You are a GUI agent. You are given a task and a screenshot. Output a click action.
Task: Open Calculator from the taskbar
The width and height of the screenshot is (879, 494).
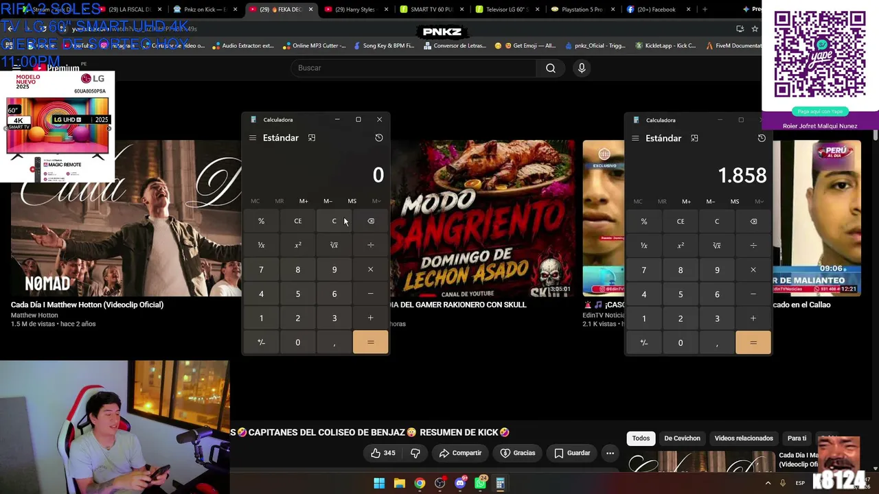[501, 483]
